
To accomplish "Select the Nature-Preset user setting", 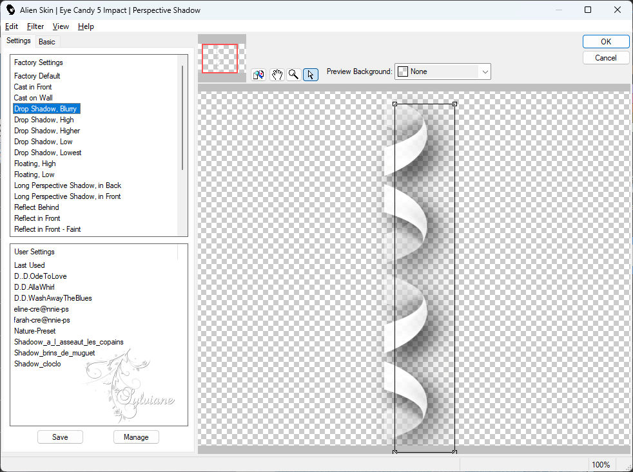I will point(35,331).
